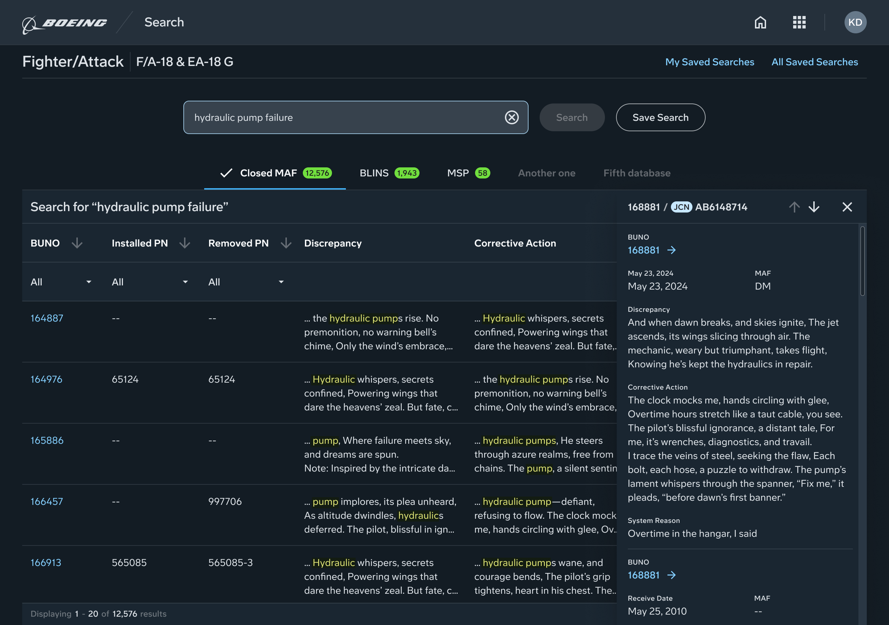Switch to the Closed MAF tab

(x=275, y=173)
